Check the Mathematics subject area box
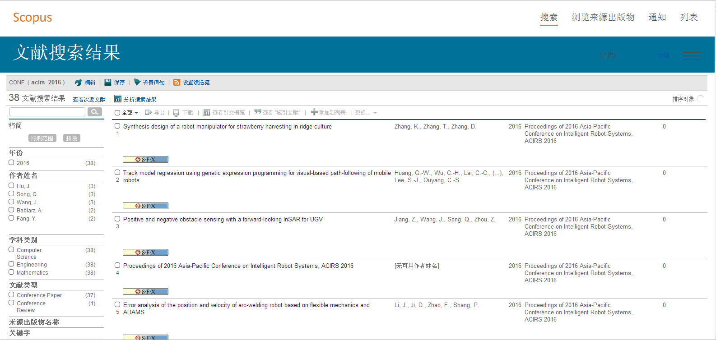716x340 pixels. coord(11,272)
